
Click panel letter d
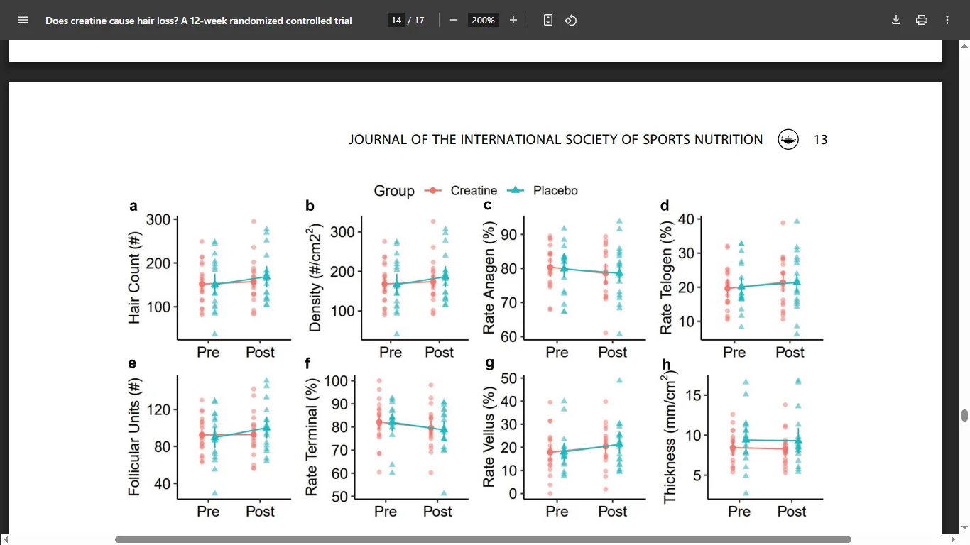pyautogui.click(x=665, y=206)
